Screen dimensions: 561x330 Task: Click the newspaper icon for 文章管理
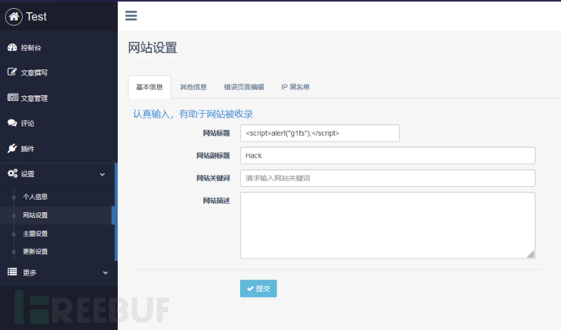(12, 98)
